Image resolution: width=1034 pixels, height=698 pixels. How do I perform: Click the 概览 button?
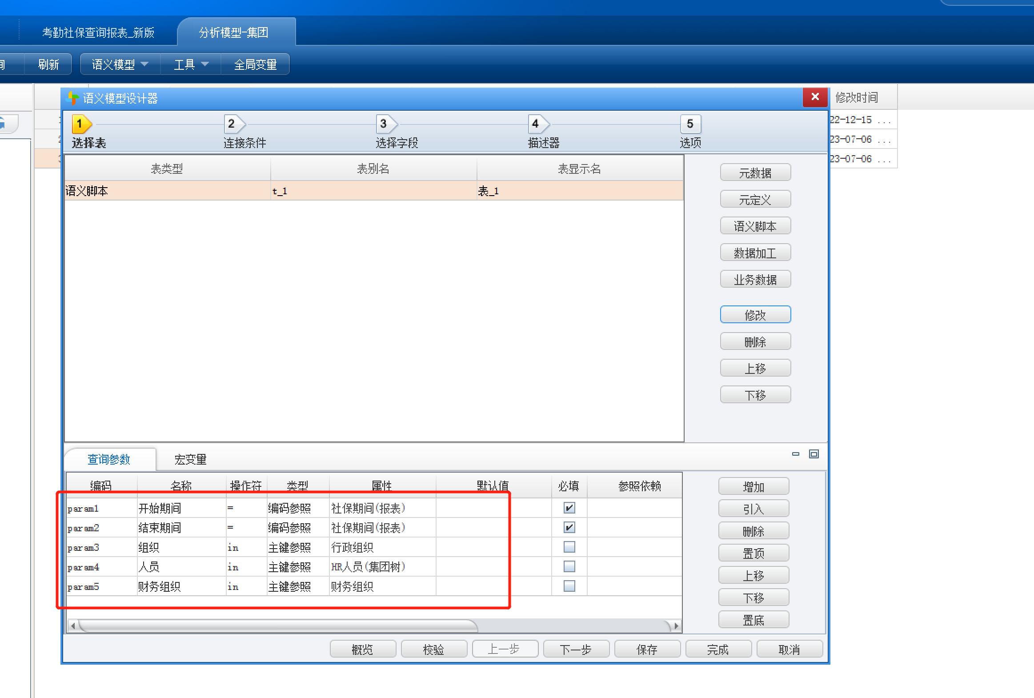[x=363, y=650]
